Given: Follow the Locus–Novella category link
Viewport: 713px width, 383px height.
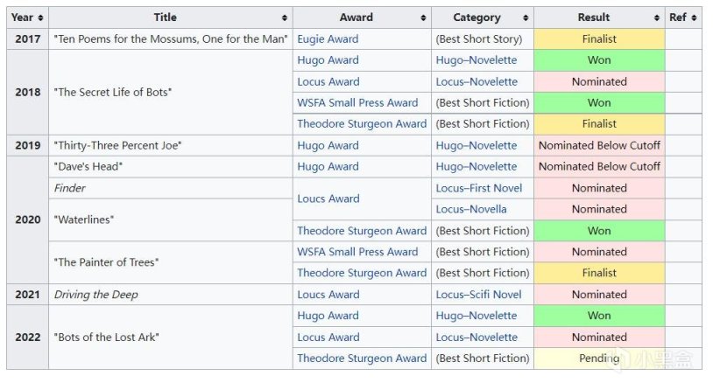Looking at the screenshot, I should pos(471,209).
